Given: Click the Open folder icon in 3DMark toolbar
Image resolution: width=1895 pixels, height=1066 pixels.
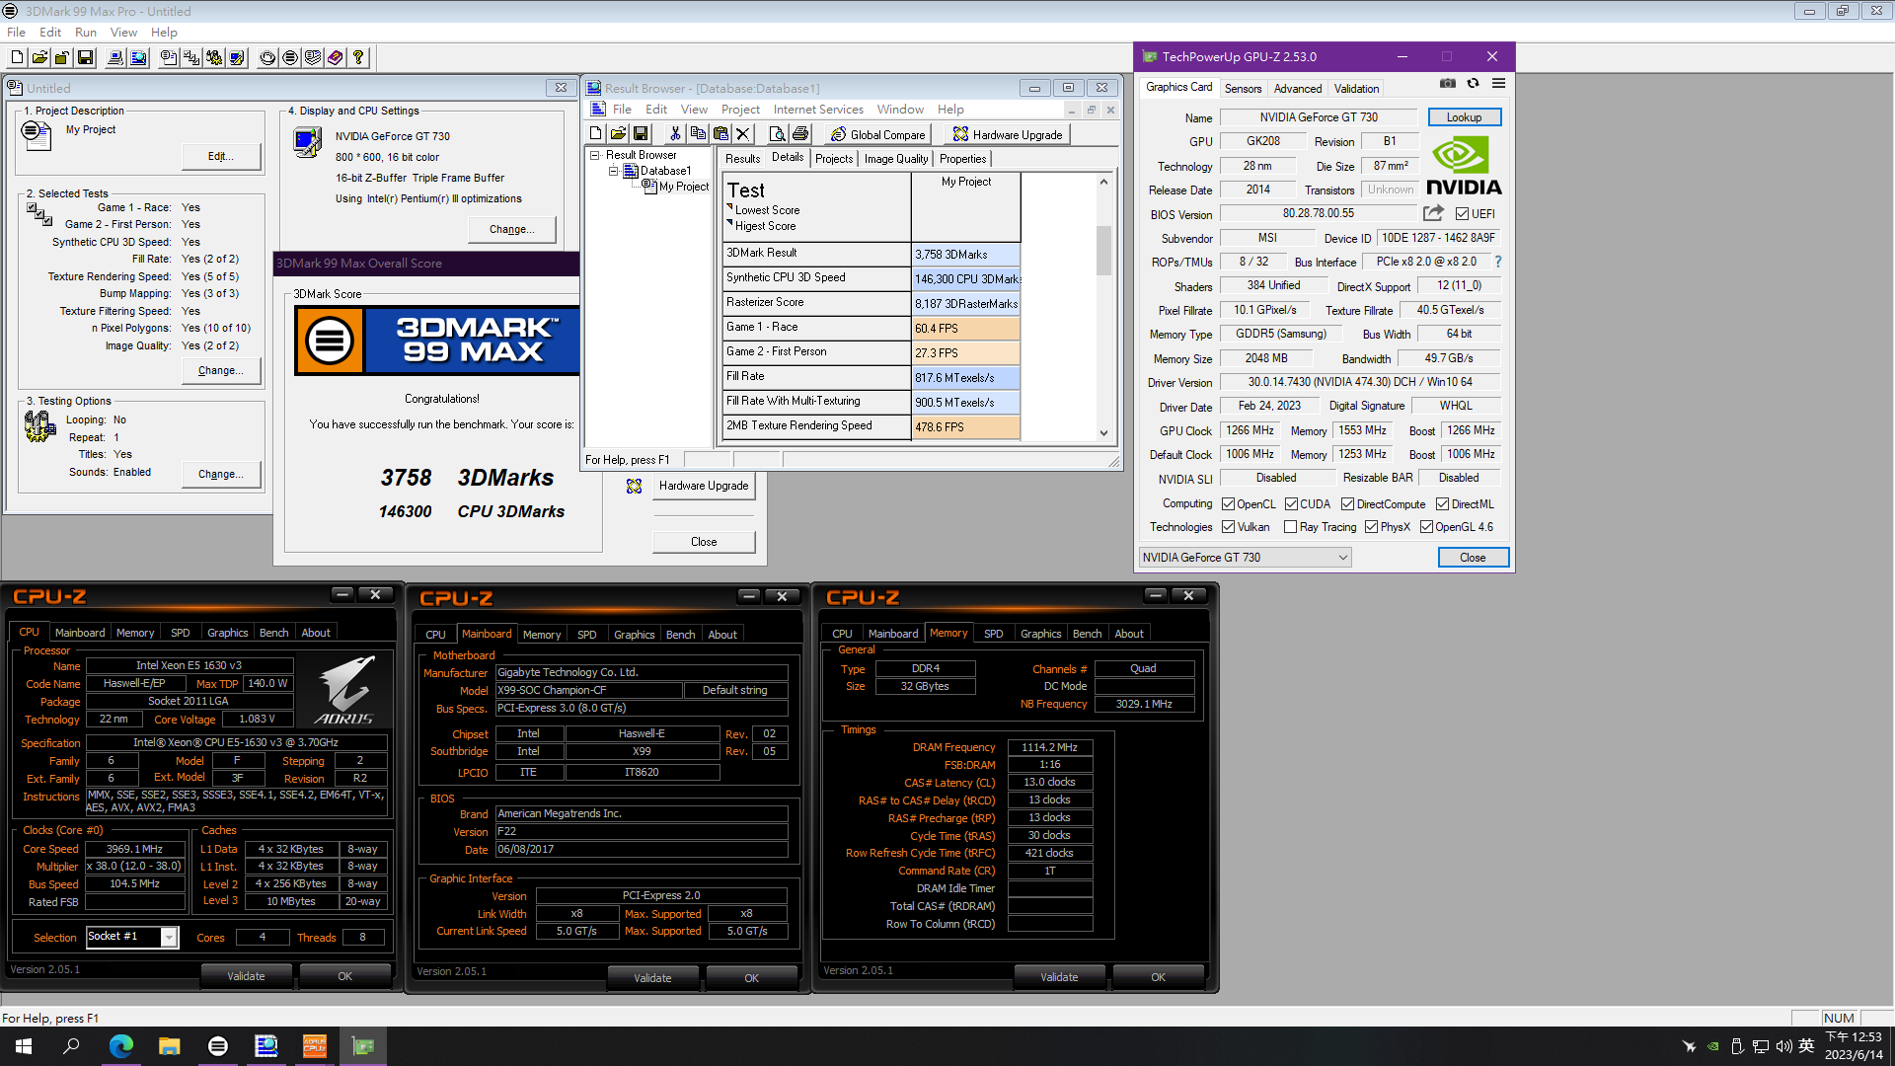Looking at the screenshot, I should (39, 58).
